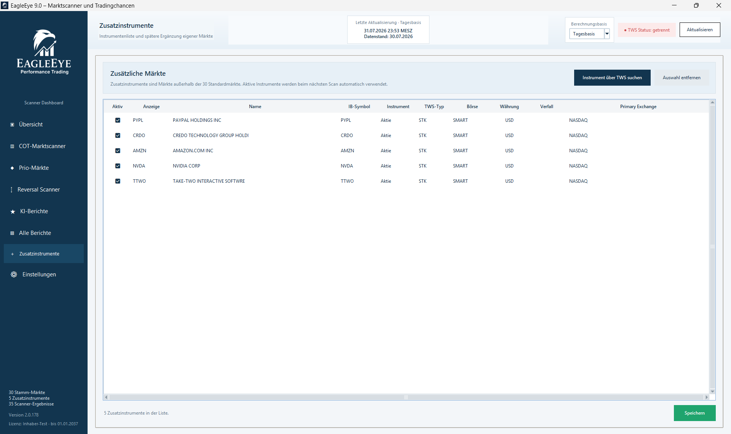
Task: Save with the Speichern button
Action: (694, 413)
